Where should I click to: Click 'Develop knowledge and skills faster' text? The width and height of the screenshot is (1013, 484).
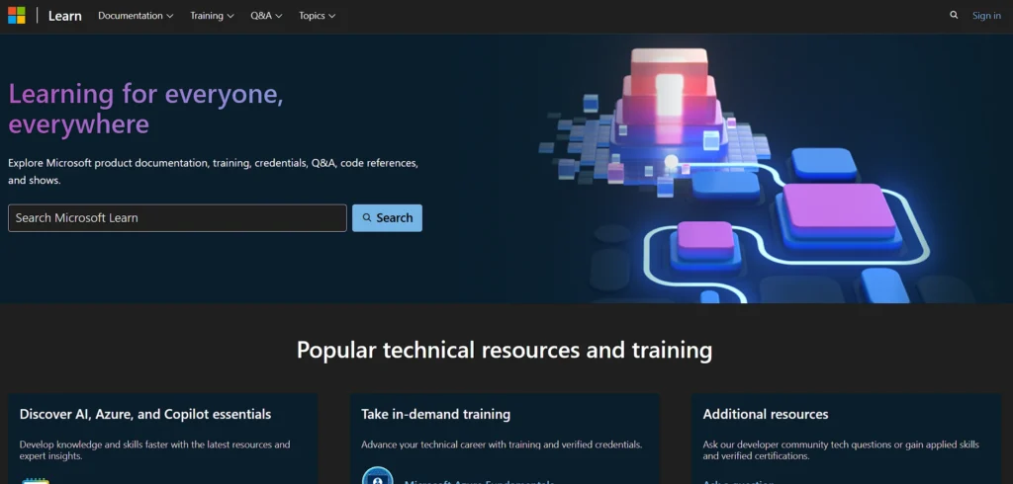154,450
